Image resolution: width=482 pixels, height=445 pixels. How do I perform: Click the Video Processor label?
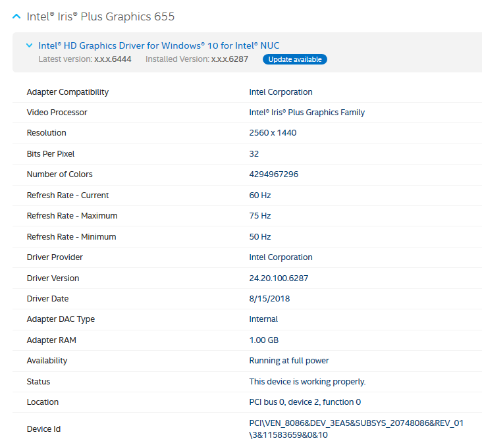coord(57,113)
